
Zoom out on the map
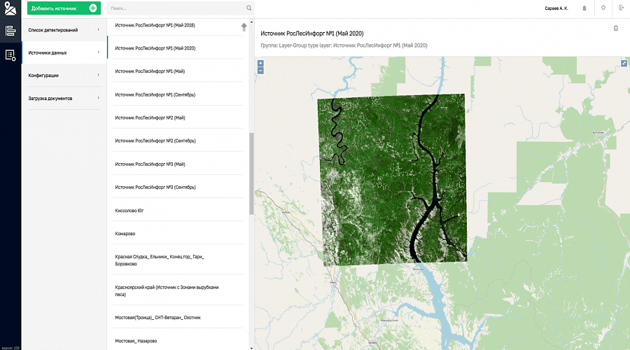point(260,70)
